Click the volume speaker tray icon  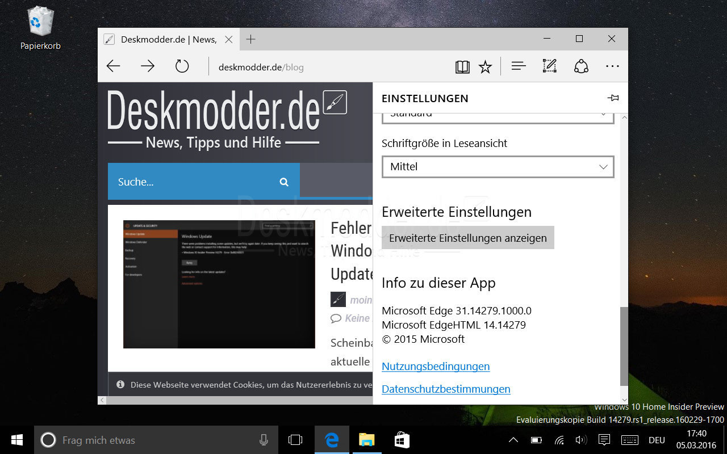tap(581, 440)
